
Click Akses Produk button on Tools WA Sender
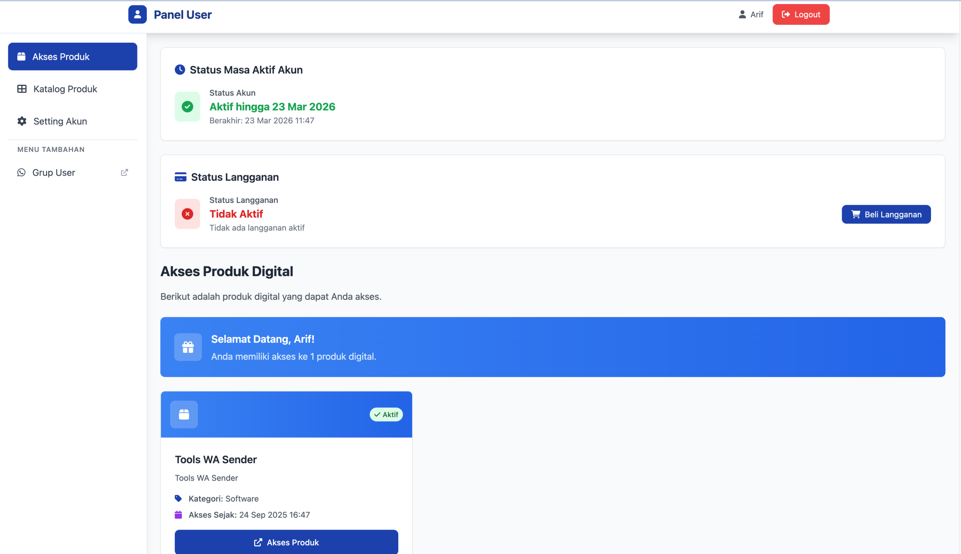pyautogui.click(x=286, y=542)
